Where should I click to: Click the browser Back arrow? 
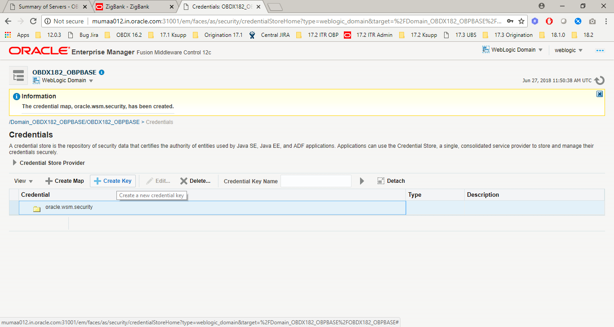point(8,21)
